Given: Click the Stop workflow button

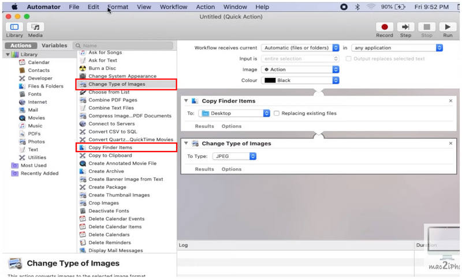Looking at the screenshot, I should click(x=427, y=27).
